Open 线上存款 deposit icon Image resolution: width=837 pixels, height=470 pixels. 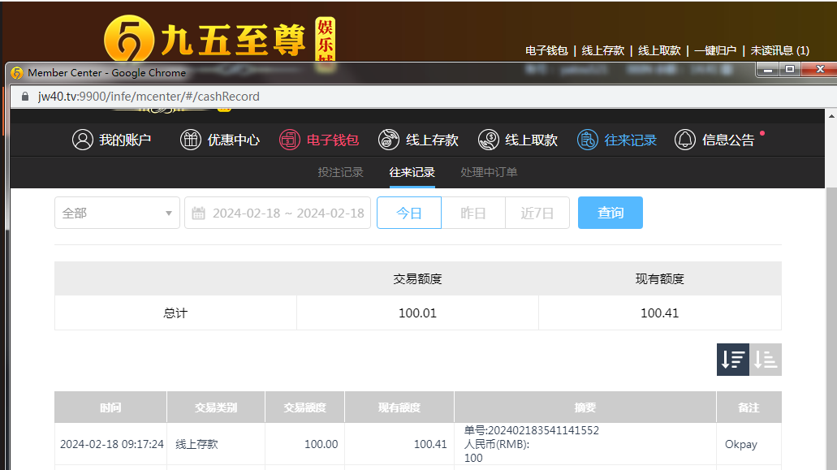(389, 140)
